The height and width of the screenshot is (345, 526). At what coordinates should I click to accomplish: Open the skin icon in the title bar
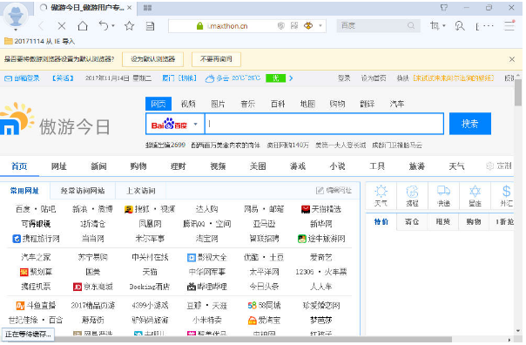(444, 7)
